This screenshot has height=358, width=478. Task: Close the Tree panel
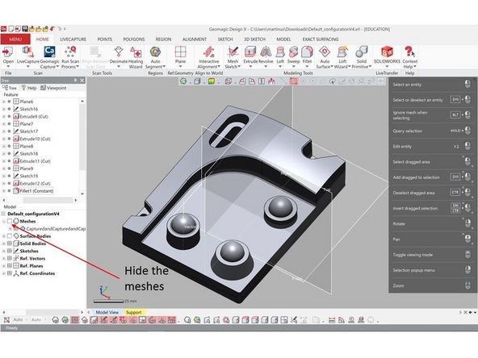coord(82,81)
